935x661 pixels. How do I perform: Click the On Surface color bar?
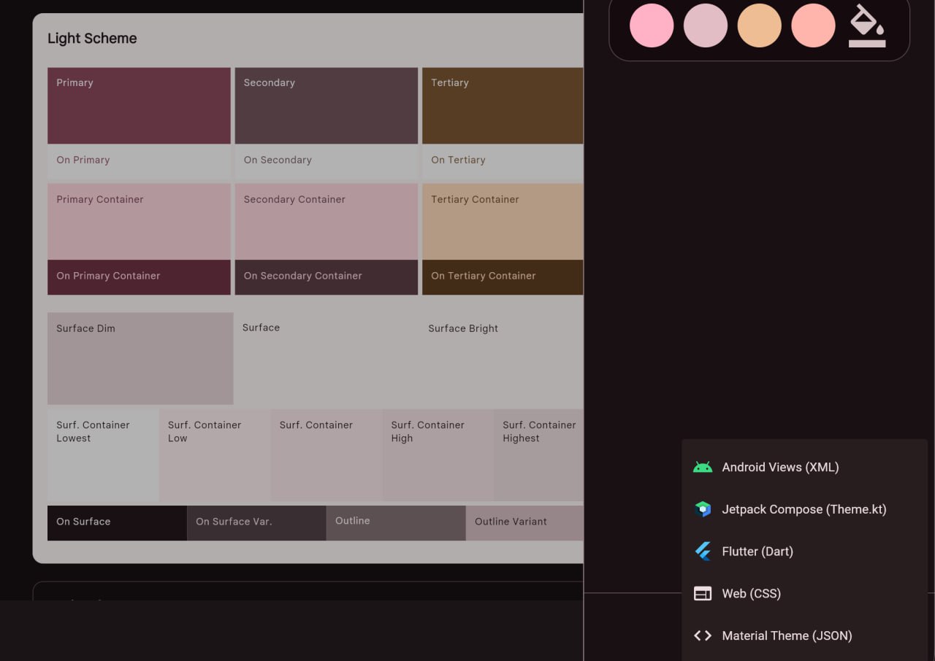117,523
